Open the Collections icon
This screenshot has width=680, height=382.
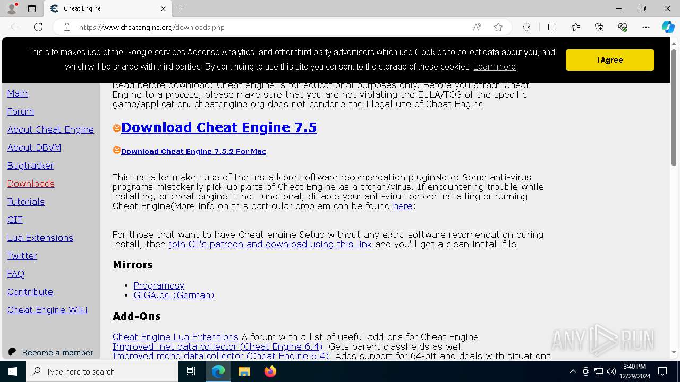click(599, 27)
